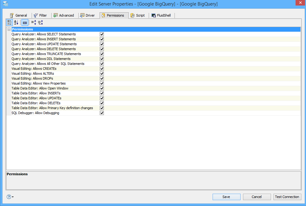Open the help dropdown arrow
This screenshot has width=306, height=206.
(13, 197)
